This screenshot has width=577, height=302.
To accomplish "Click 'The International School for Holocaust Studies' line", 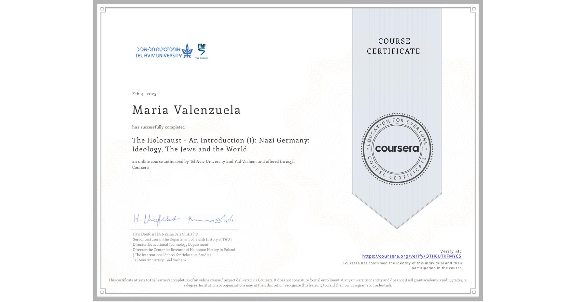I will click(x=172, y=255).
